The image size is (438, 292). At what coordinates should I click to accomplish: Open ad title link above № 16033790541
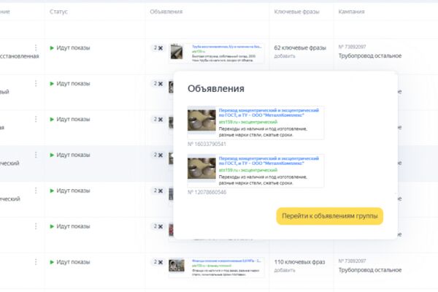(x=269, y=112)
